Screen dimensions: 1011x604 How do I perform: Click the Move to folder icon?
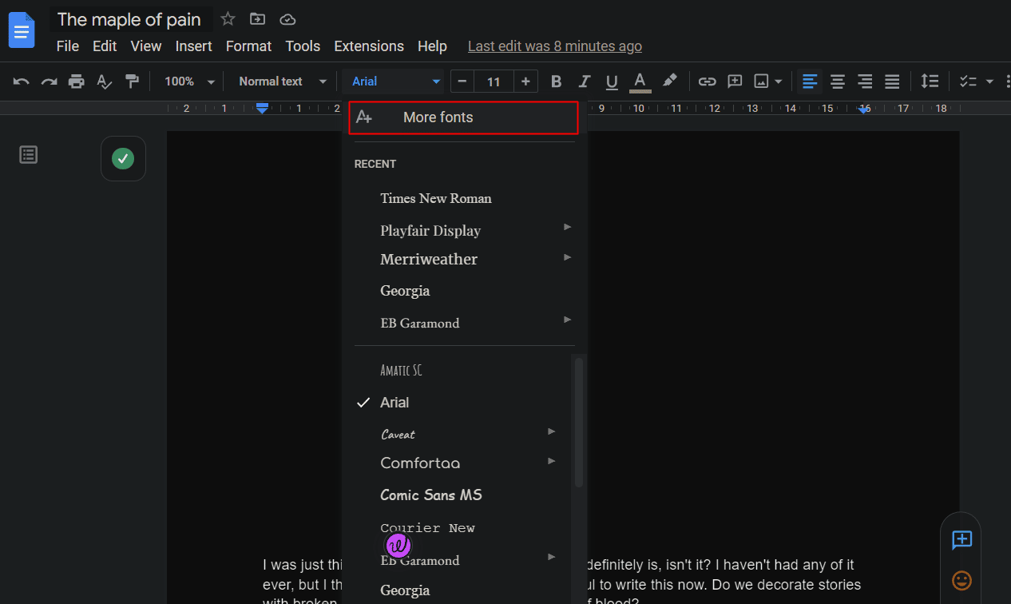point(257,19)
